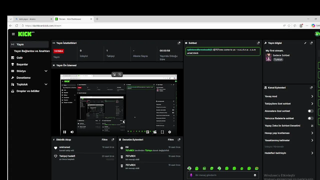Open the browser tab list dropdown
Image resolution: width=320 pixels, height=180 pixels.
pos(10,19)
